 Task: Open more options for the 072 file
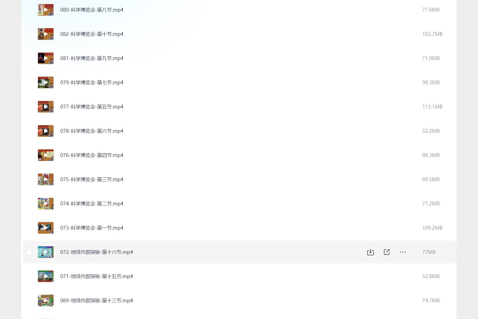tap(403, 252)
